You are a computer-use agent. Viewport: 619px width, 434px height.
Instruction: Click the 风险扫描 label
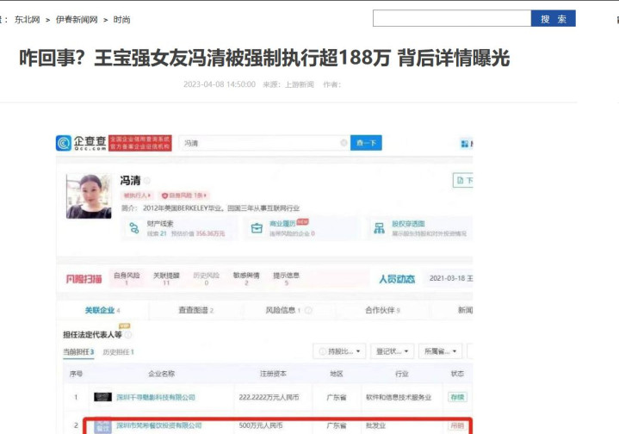pyautogui.click(x=84, y=279)
